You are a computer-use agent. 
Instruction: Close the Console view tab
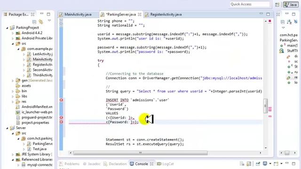tap(151, 164)
